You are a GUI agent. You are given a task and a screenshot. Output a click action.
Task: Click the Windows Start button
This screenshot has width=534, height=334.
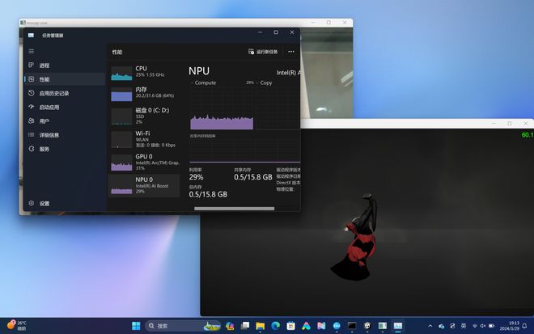click(x=136, y=326)
